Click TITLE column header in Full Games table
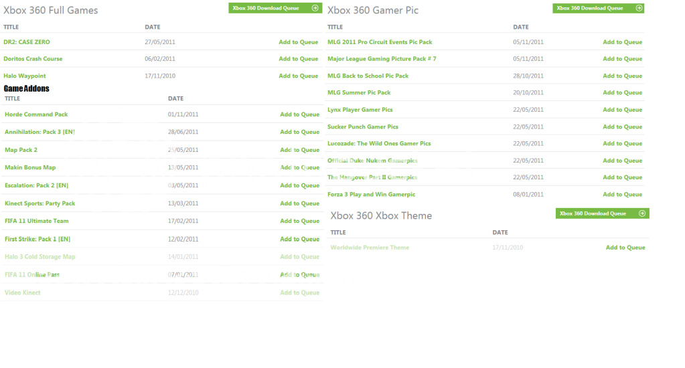This screenshot has height=368, width=685. [x=11, y=27]
